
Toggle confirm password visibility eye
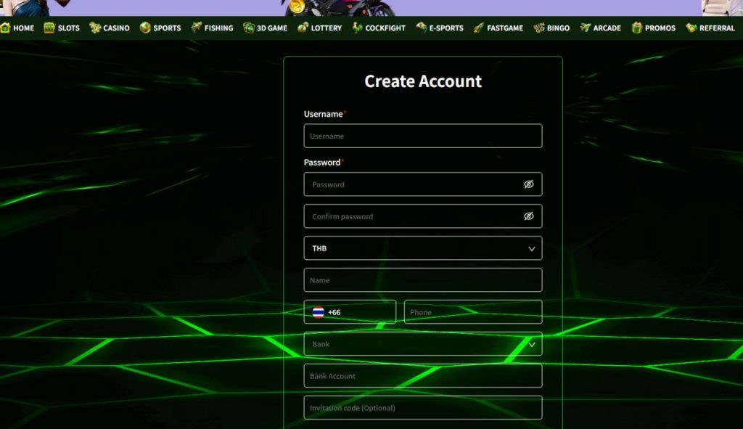pyautogui.click(x=528, y=216)
